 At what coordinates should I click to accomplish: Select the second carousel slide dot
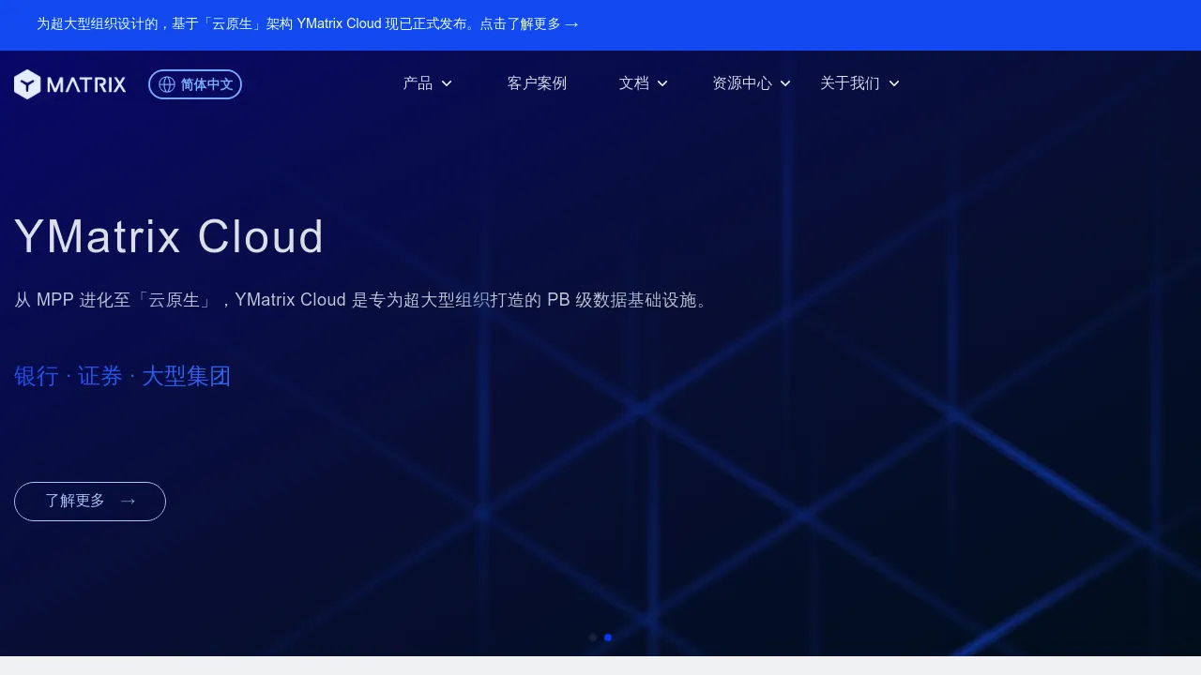(608, 637)
